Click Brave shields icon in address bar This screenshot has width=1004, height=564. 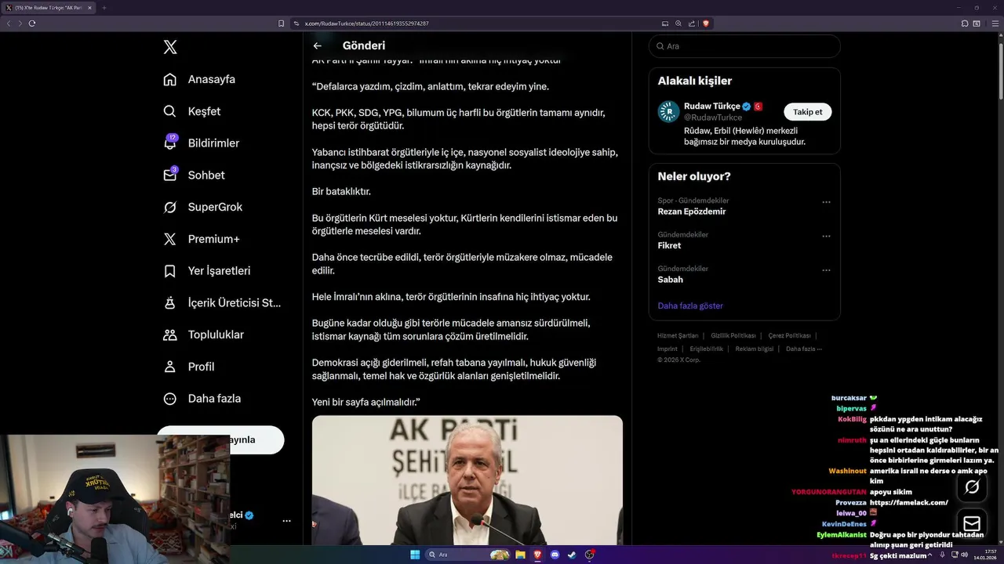[706, 23]
